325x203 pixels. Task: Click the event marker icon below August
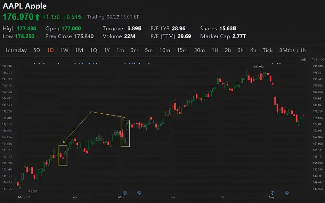point(273,193)
